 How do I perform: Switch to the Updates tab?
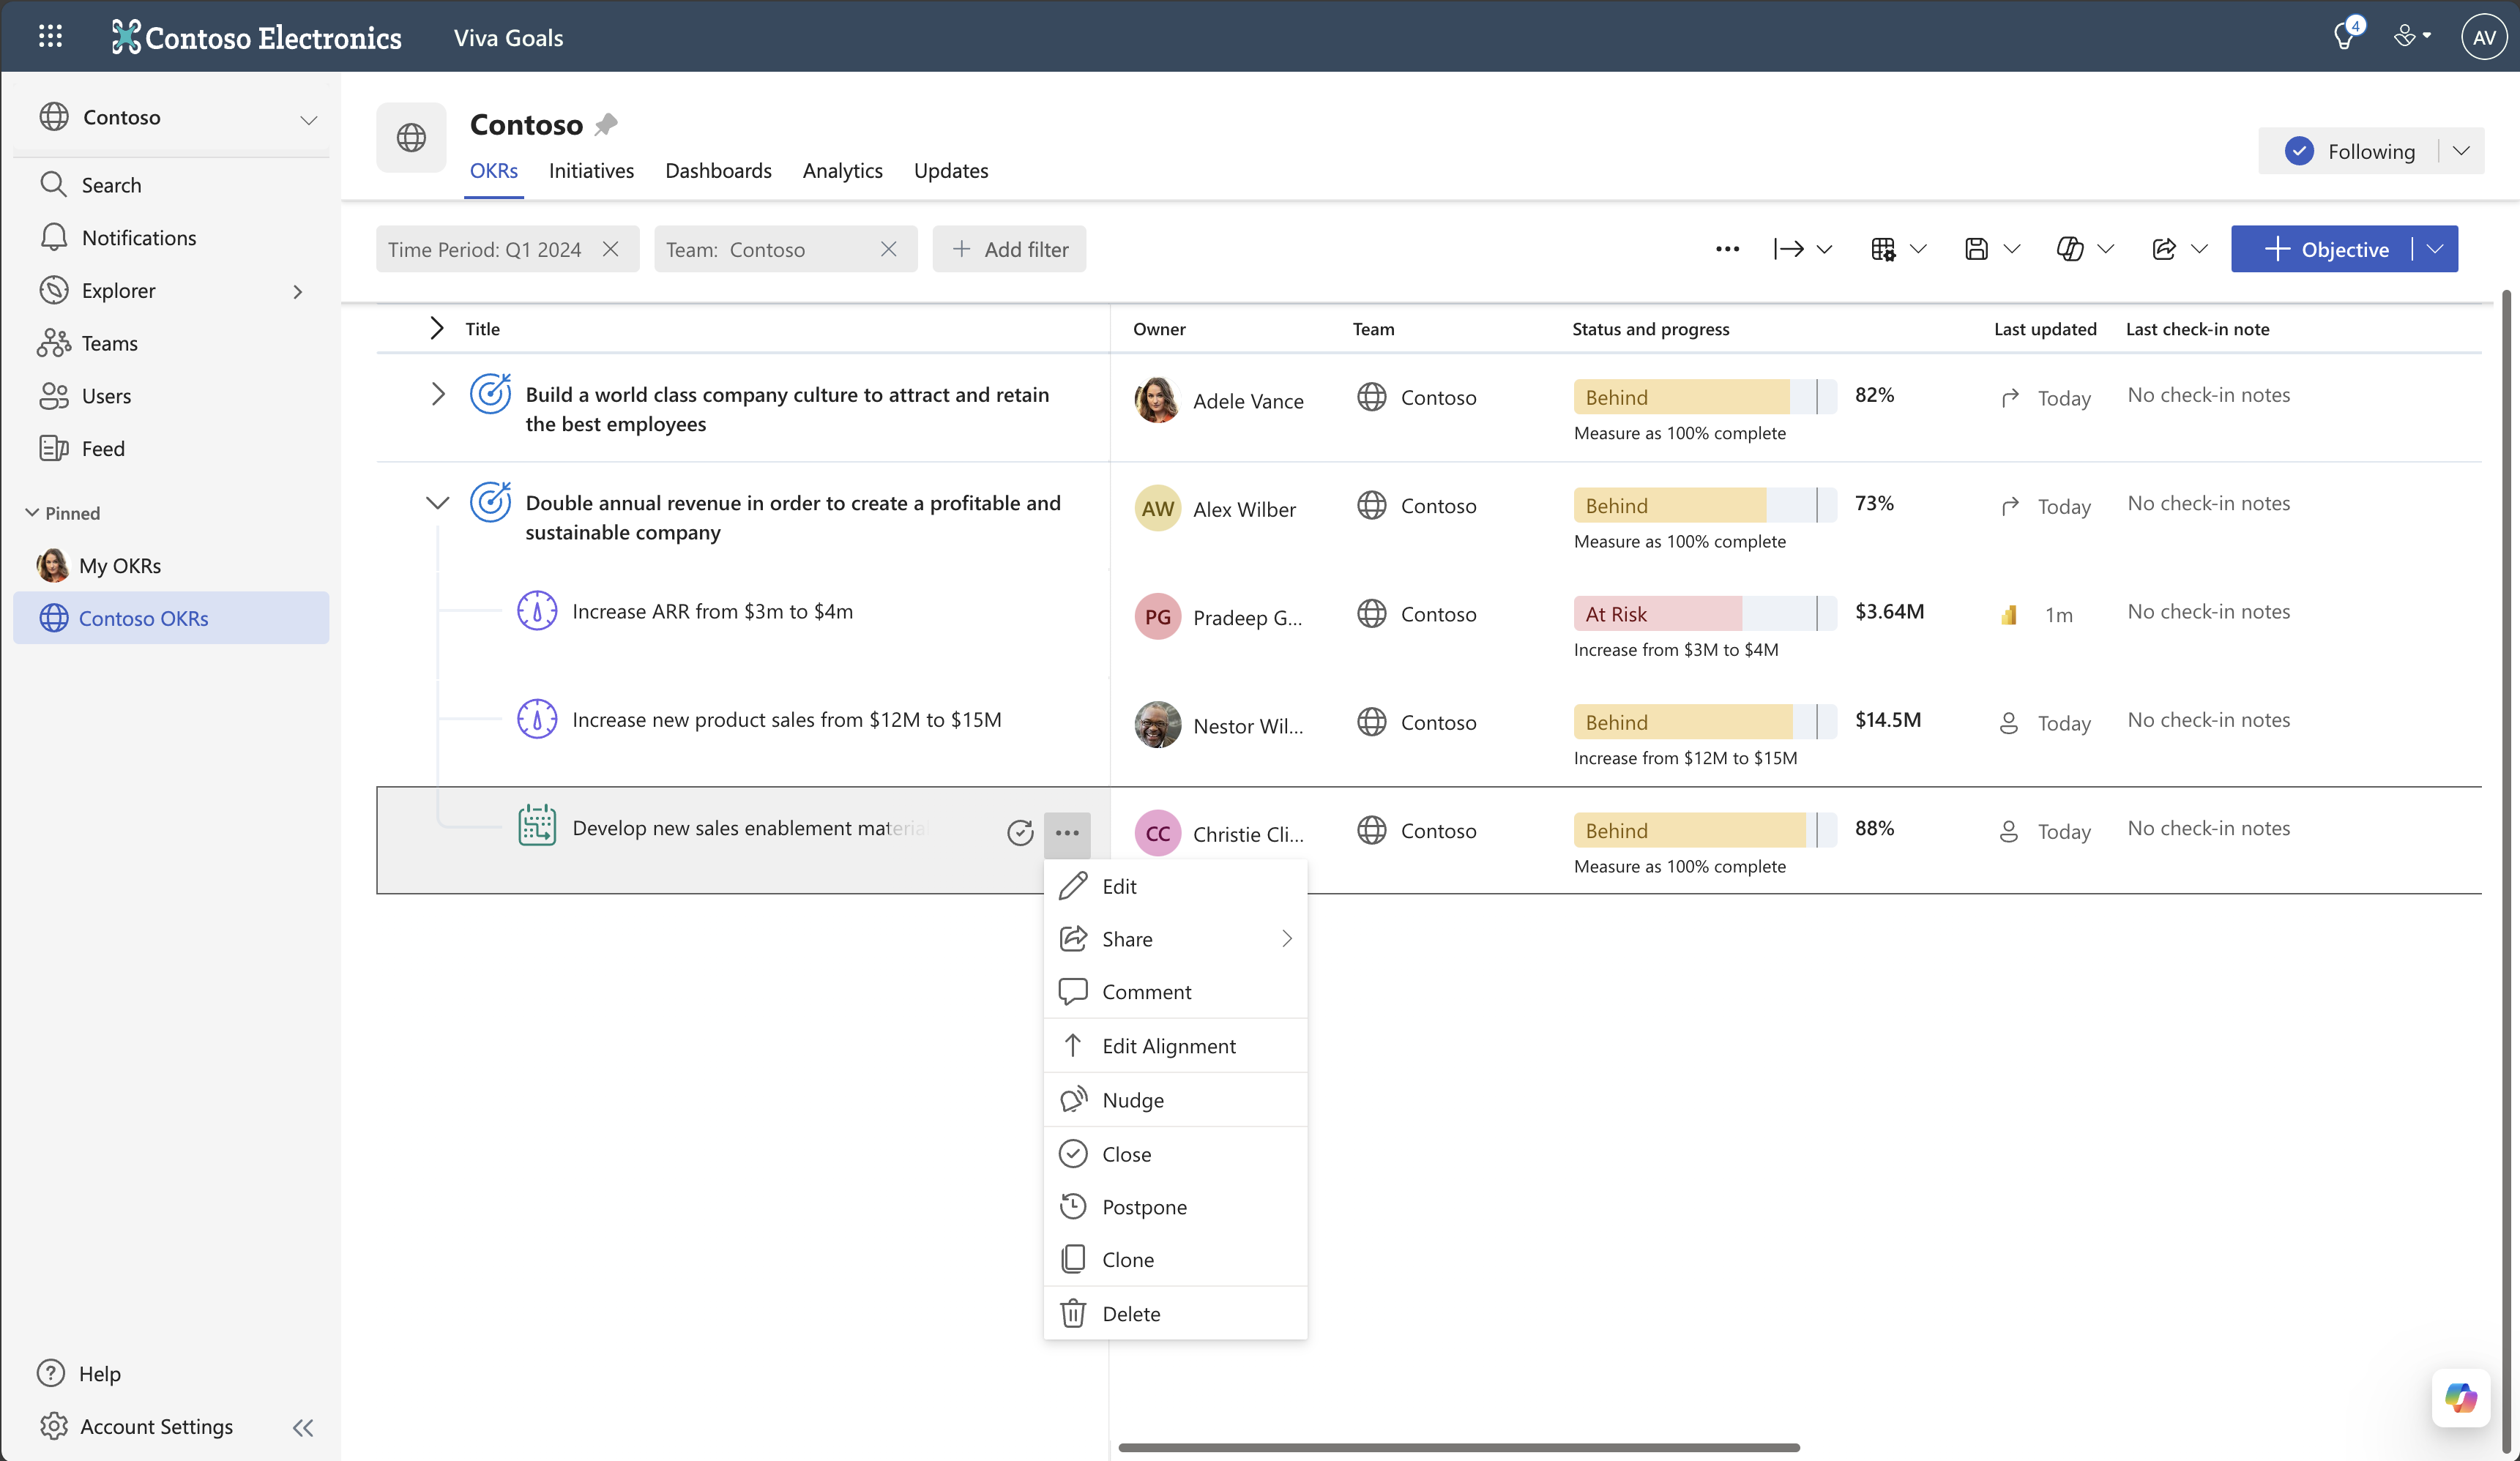(951, 170)
